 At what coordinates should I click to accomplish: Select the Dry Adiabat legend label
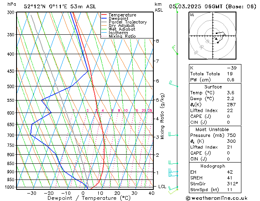(122, 26)
